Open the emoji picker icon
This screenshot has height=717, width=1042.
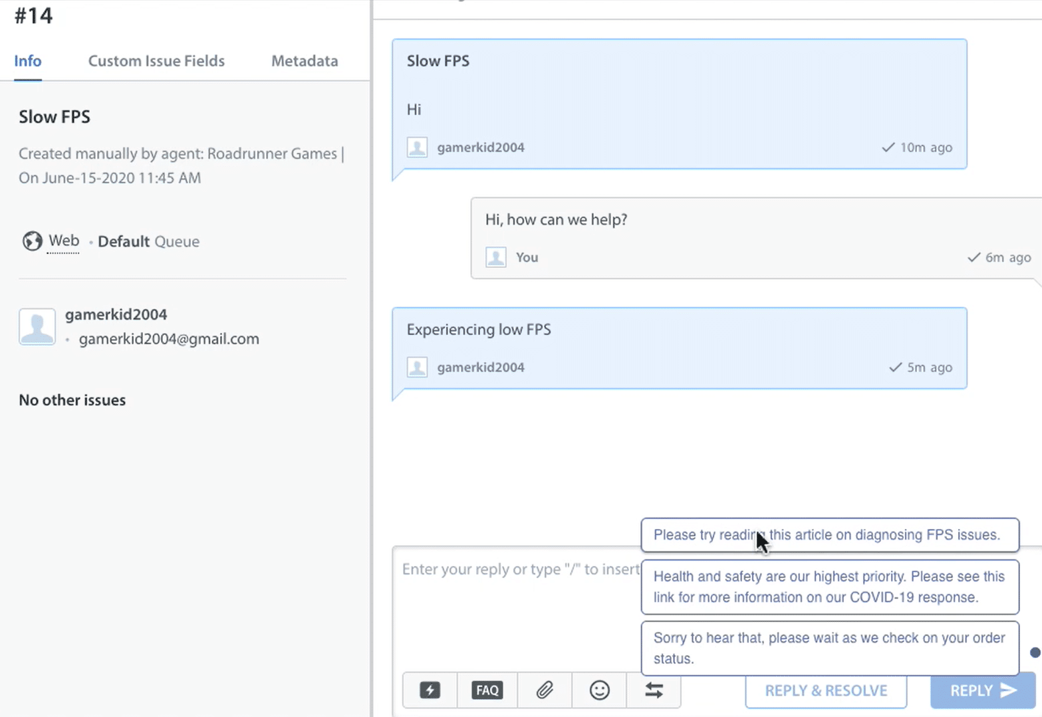[598, 690]
